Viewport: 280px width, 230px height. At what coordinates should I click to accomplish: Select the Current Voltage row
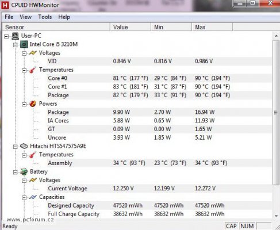pos(160,189)
